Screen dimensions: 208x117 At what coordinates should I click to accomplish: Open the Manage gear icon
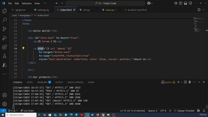(x=5, y=104)
